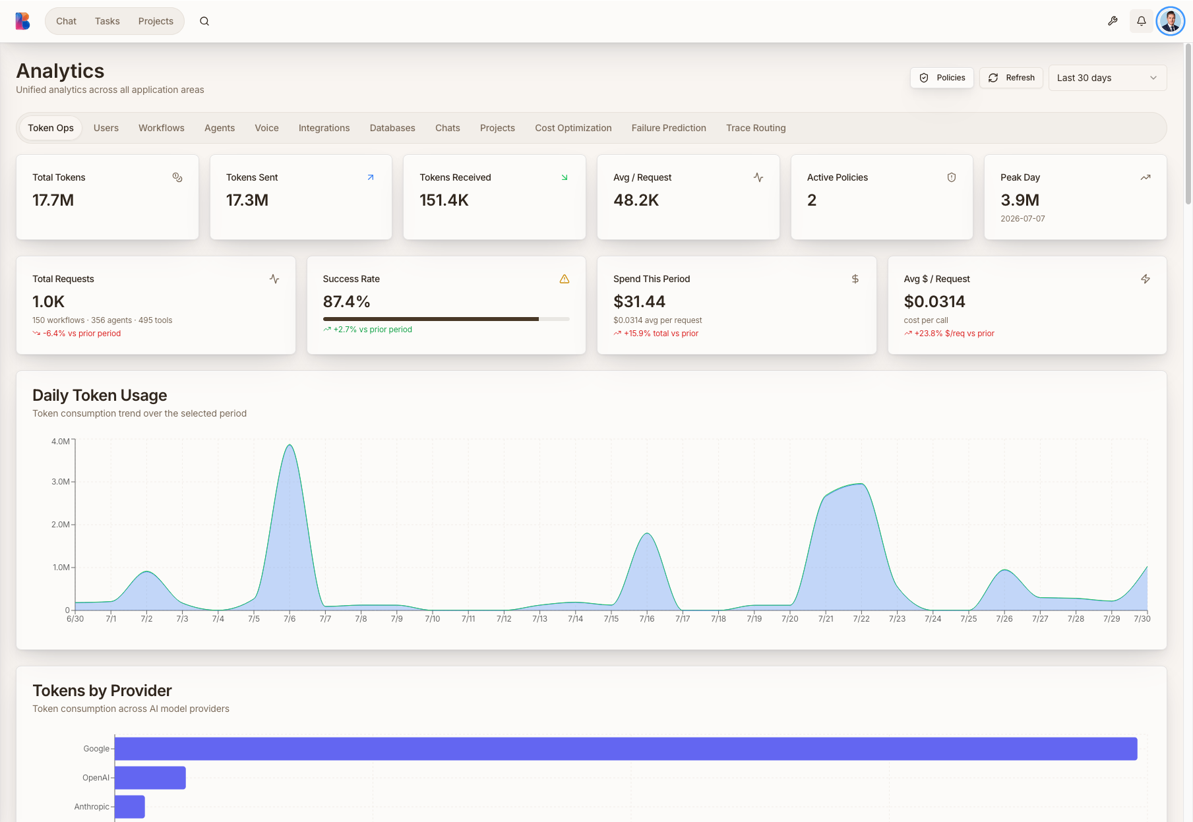
Task: Open the Chat section
Action: (x=66, y=21)
